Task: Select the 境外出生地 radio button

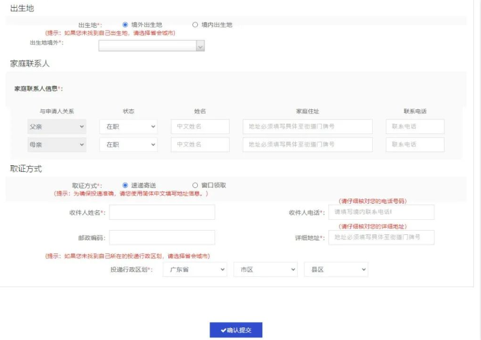Action: tap(125, 25)
